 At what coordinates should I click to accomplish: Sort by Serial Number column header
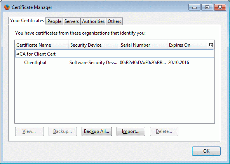point(143,45)
